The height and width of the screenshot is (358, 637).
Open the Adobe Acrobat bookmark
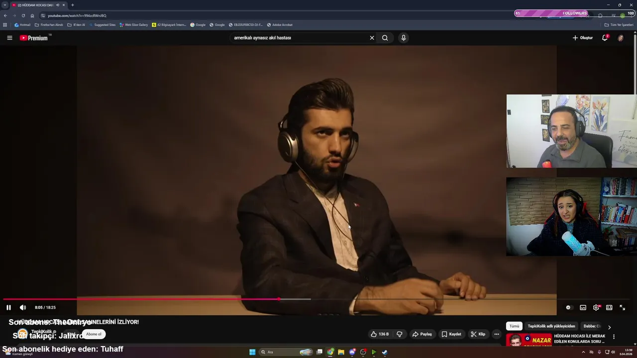280,25
